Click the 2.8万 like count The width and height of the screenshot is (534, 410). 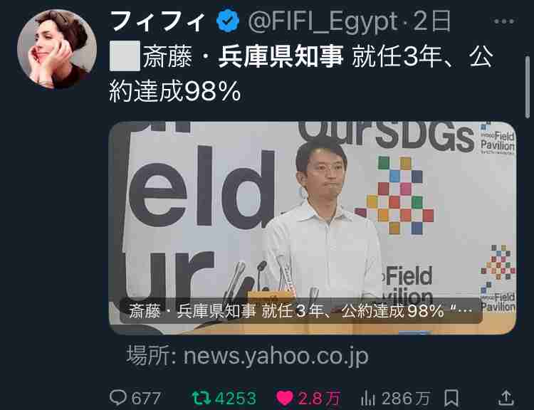319,398
